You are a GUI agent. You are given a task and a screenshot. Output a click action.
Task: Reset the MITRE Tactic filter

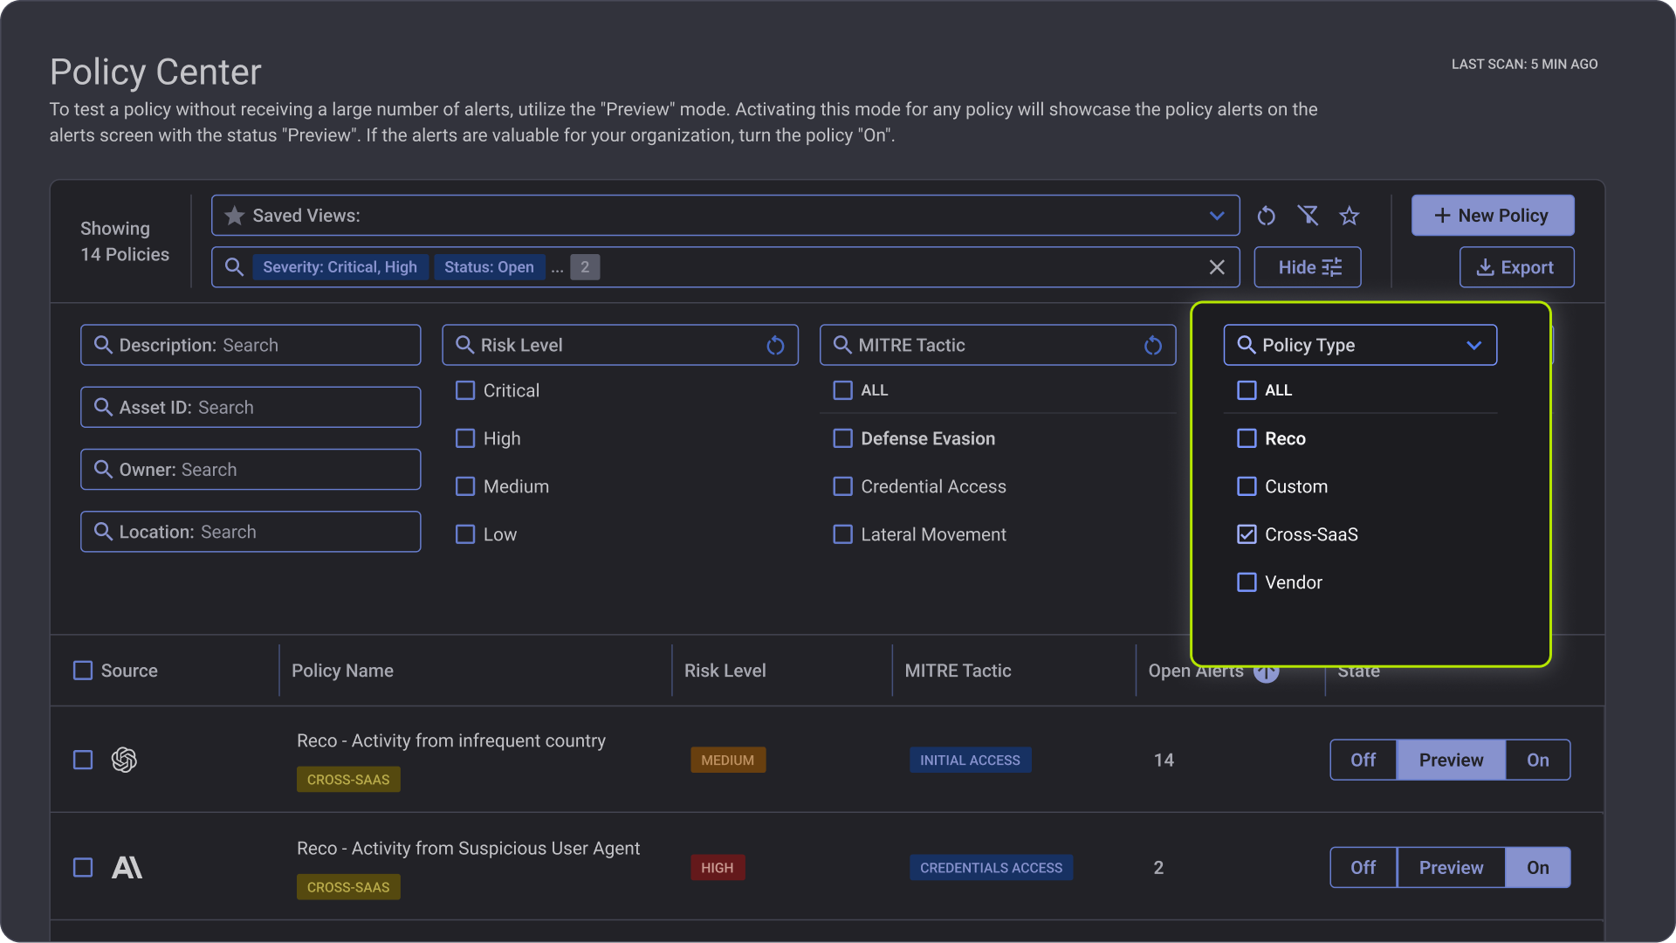[1153, 346]
